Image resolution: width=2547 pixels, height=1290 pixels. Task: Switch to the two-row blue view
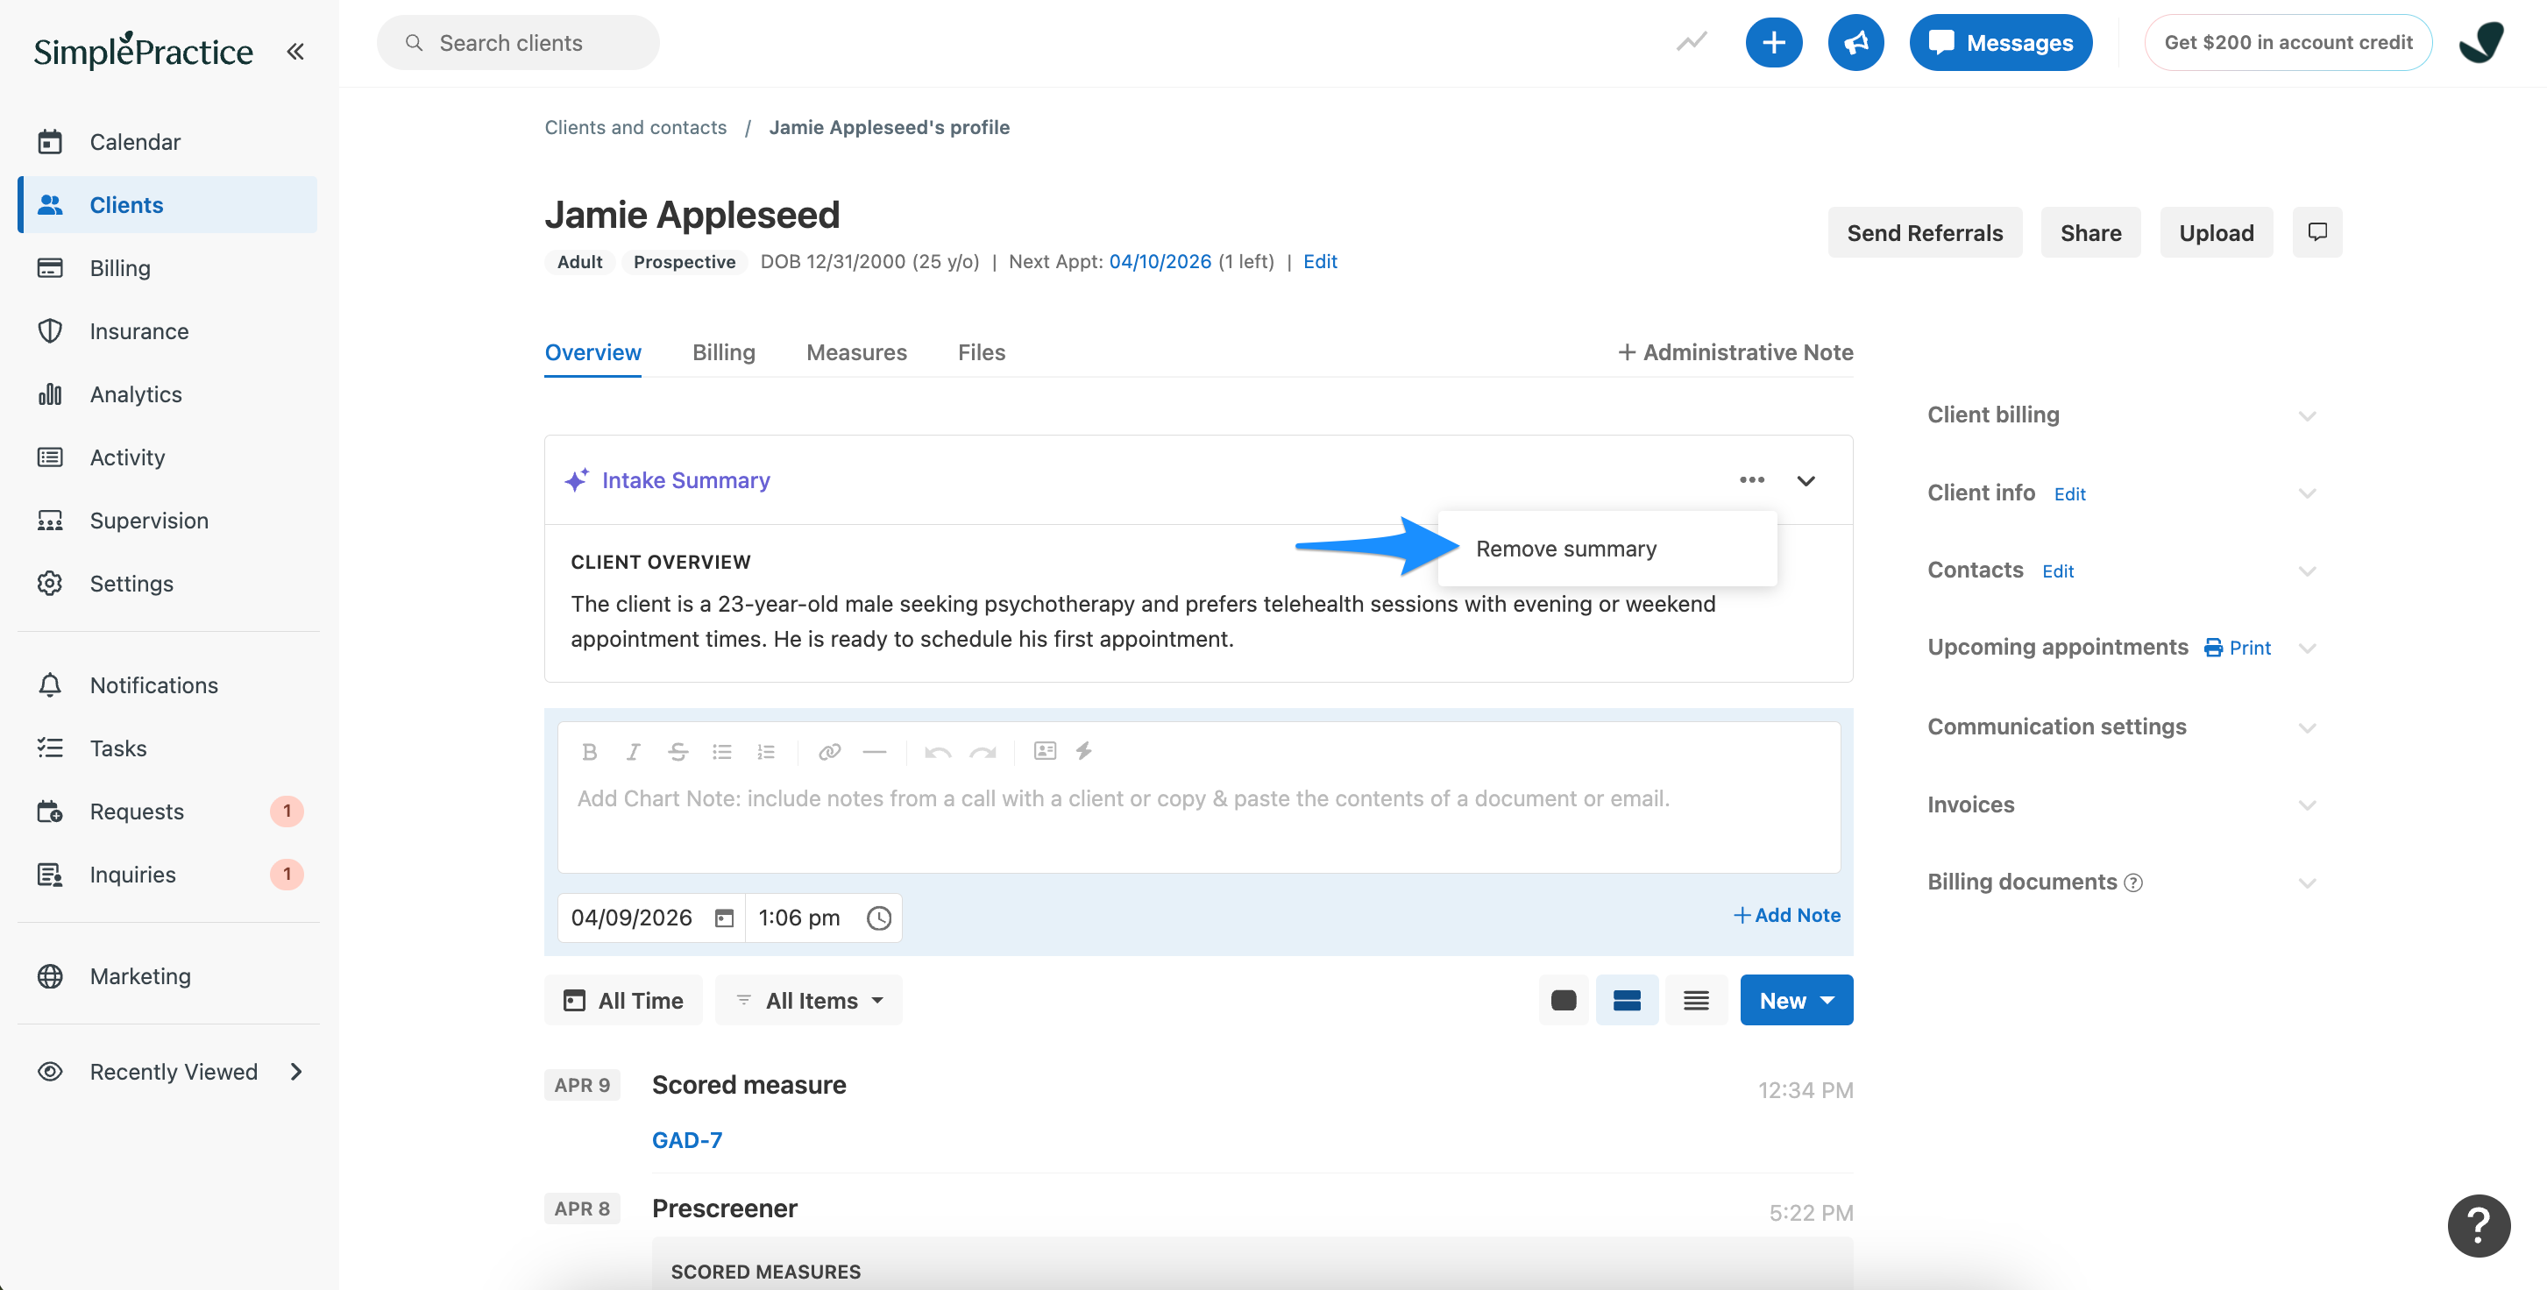[x=1627, y=1001]
